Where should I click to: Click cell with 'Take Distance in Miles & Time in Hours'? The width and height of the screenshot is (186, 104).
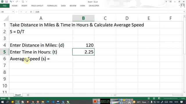pos(41,25)
